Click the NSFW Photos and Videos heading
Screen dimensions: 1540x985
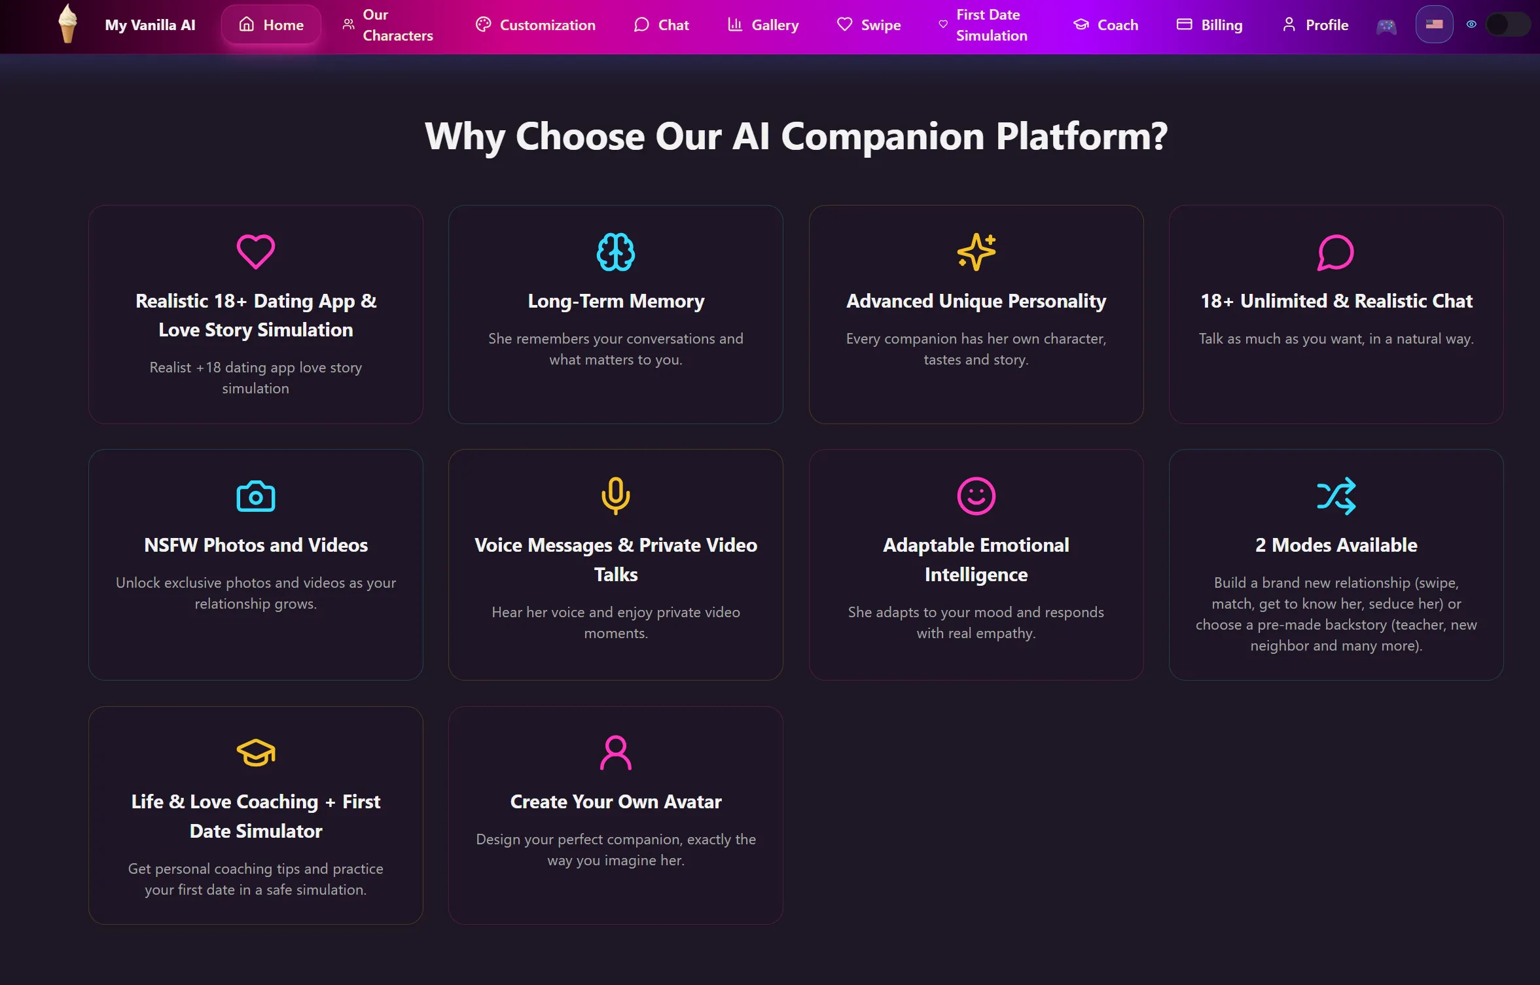click(x=256, y=545)
